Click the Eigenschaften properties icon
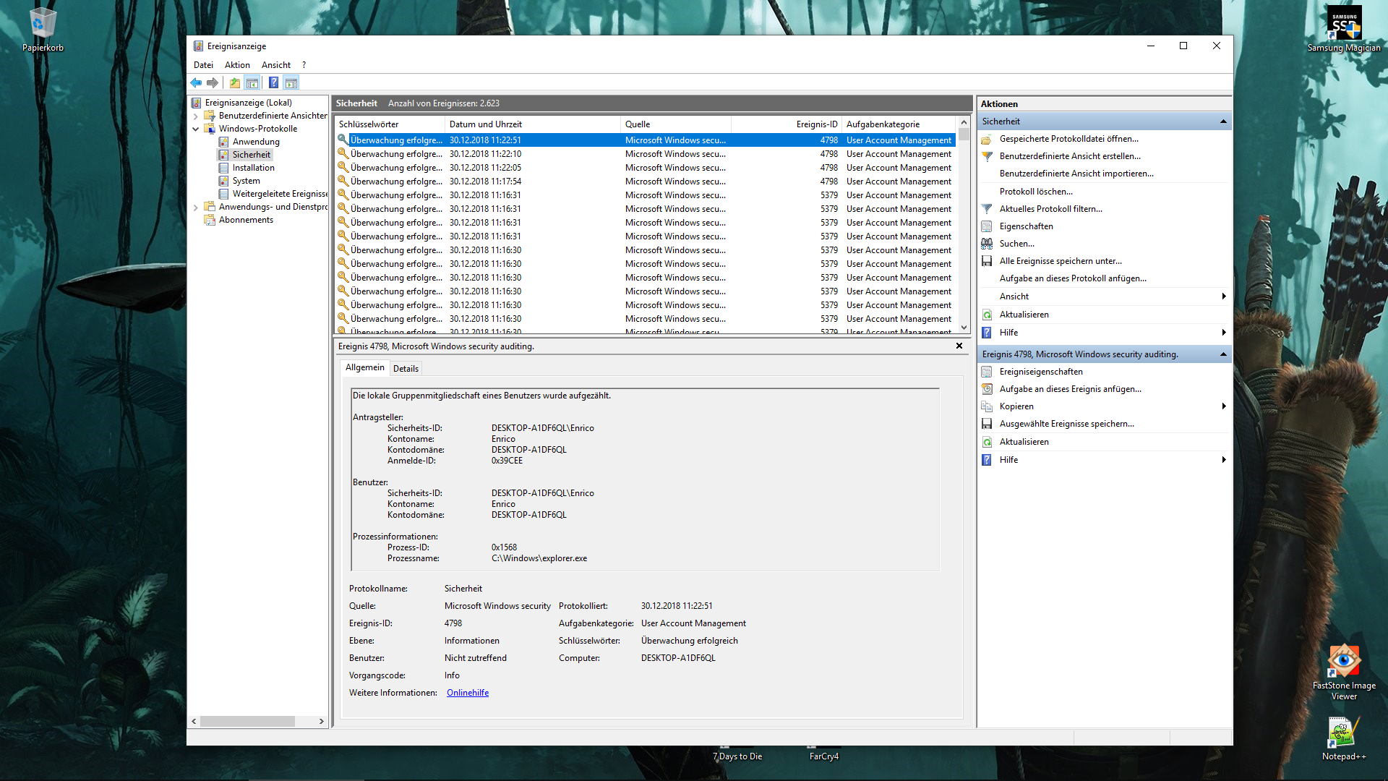The image size is (1388, 781). [x=987, y=226]
